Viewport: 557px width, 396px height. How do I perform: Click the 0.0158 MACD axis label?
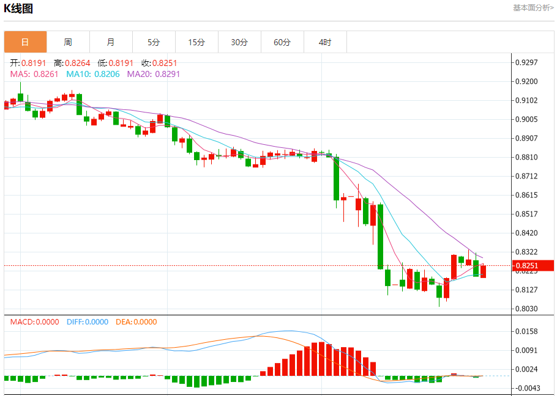pyautogui.click(x=527, y=331)
